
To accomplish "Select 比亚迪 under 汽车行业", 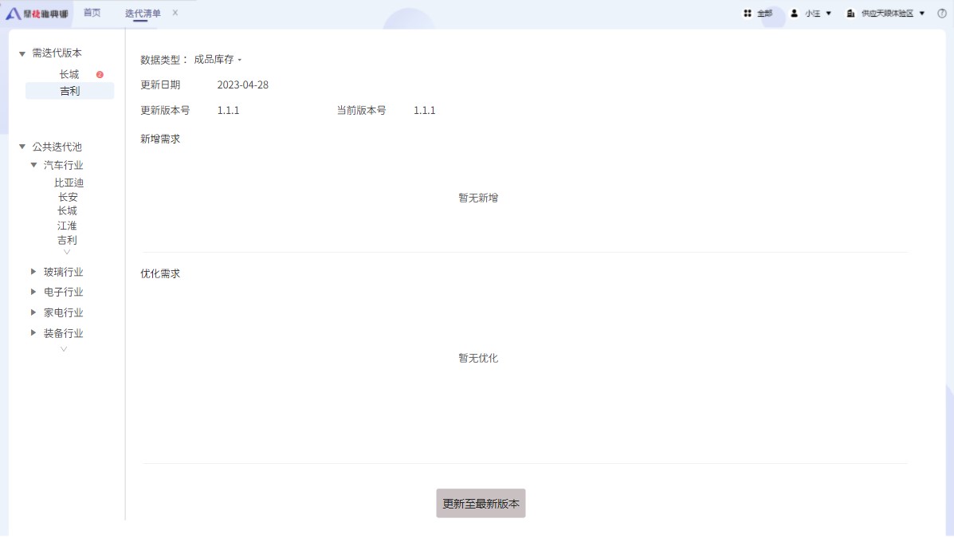I will click(69, 183).
